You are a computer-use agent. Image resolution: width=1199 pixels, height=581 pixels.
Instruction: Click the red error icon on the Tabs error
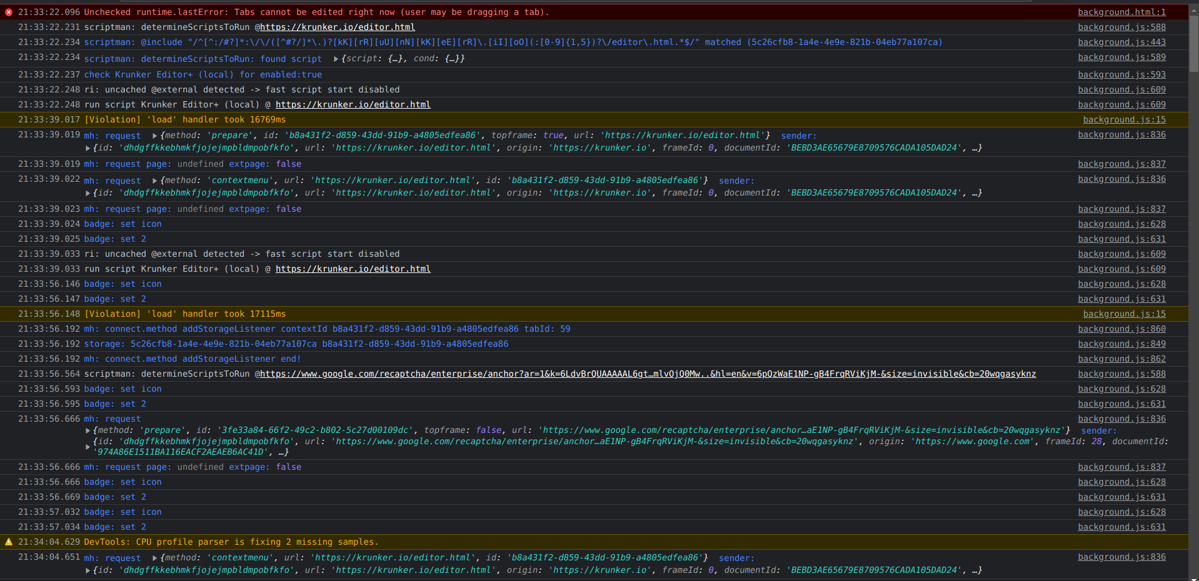coord(8,11)
